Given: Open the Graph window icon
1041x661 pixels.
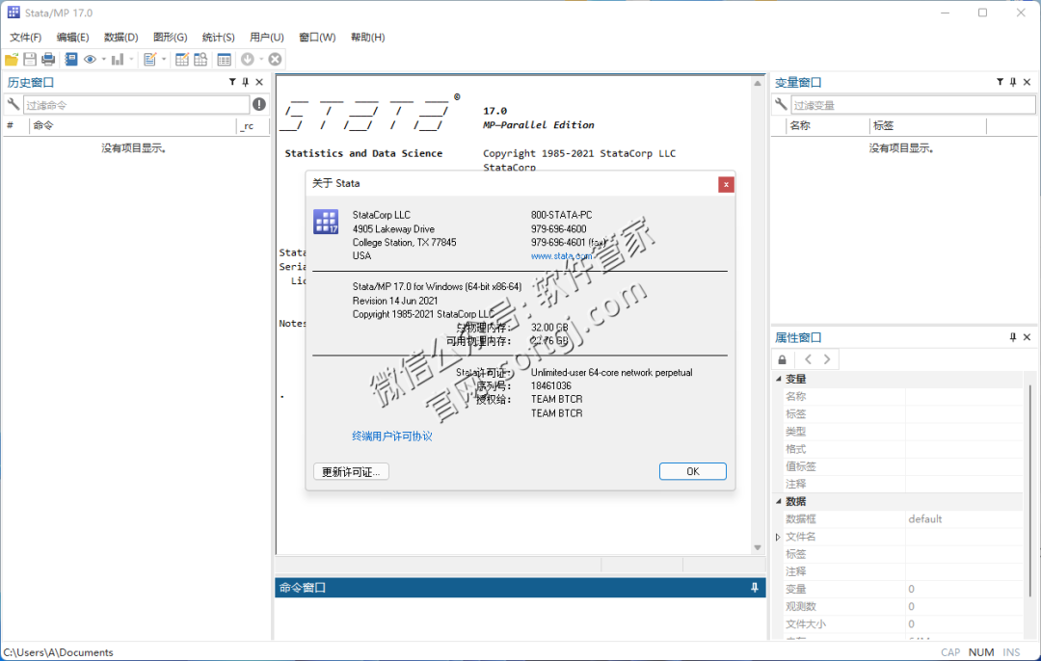Looking at the screenshot, I should pos(118,59).
